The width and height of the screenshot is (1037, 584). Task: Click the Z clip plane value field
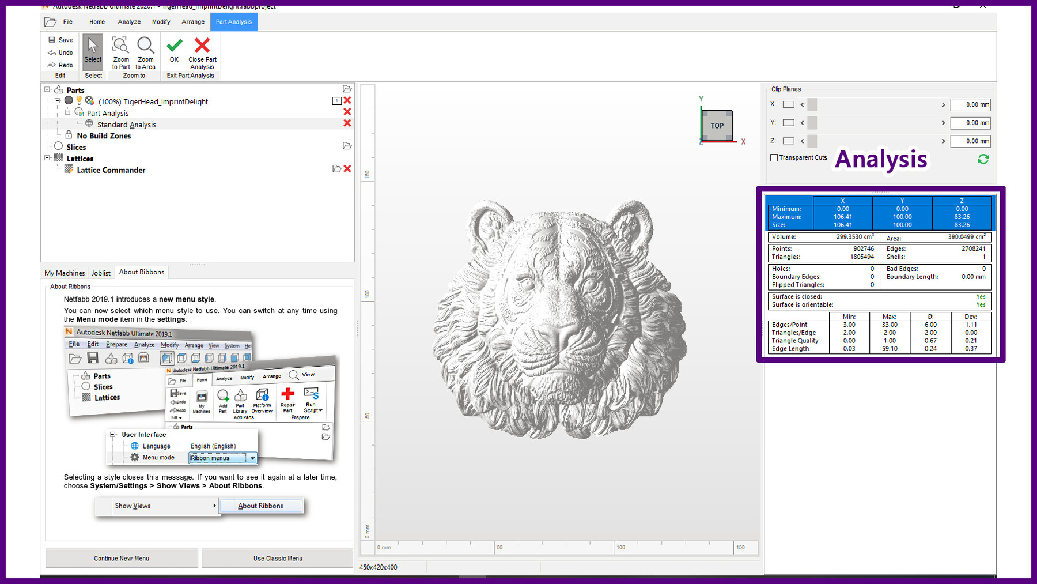tap(971, 141)
